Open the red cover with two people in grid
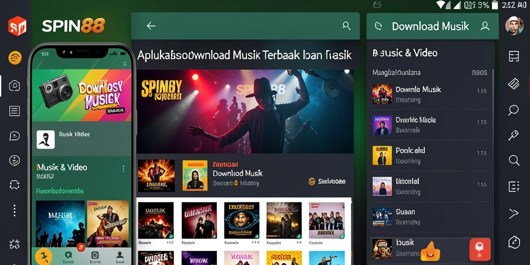Image resolution: width=530 pixels, height=265 pixels. (199, 220)
